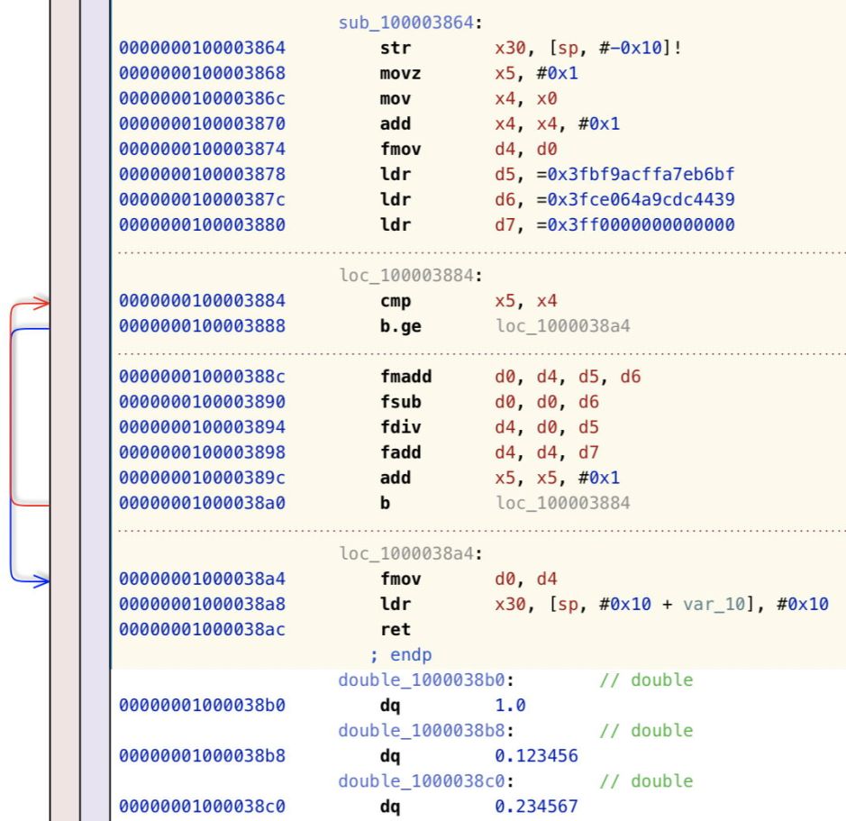Select the fmadd instruction mnemonic
This screenshot has width=846, height=821.
(402, 376)
